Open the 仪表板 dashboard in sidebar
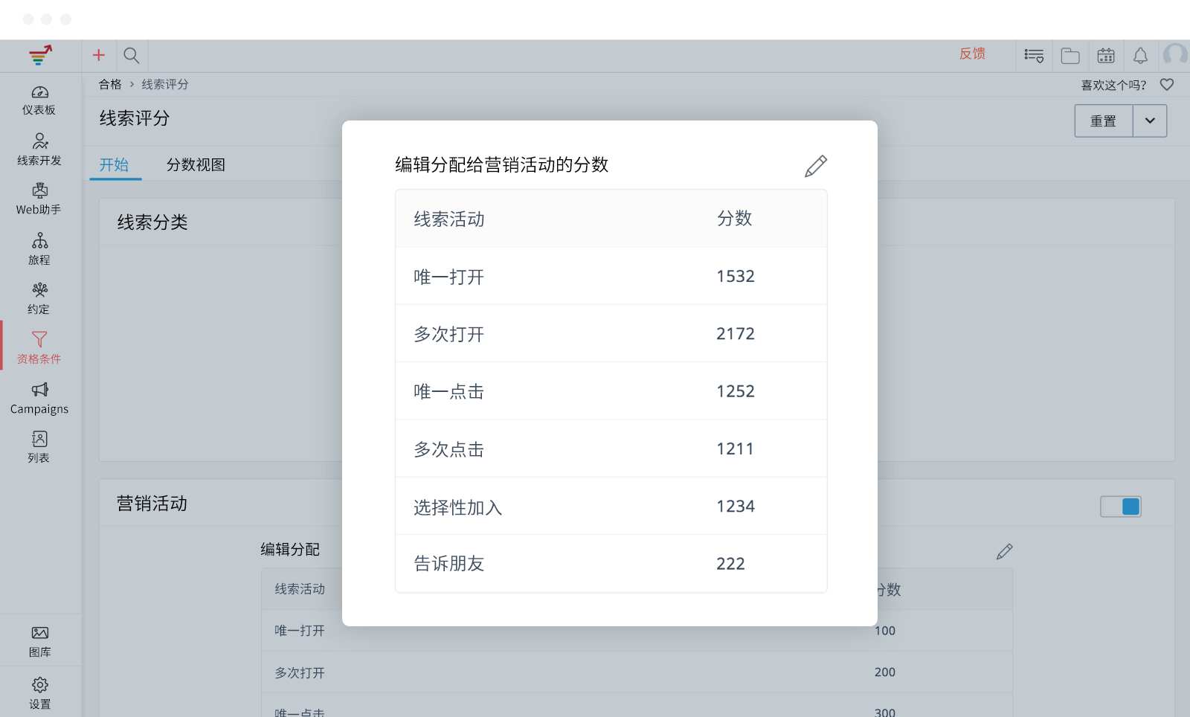1190x717 pixels. pyautogui.click(x=39, y=100)
